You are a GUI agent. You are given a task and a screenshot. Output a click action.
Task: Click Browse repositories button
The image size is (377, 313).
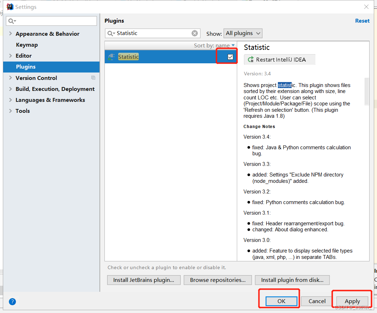pyautogui.click(x=218, y=280)
